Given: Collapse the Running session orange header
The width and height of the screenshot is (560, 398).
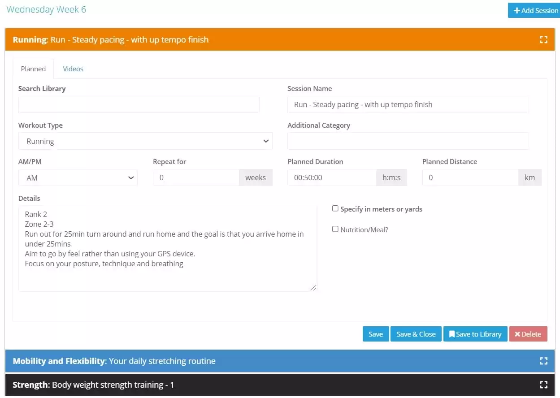Looking at the screenshot, I should (x=280, y=39).
